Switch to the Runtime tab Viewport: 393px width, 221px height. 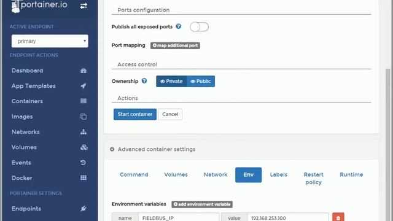pyautogui.click(x=351, y=174)
